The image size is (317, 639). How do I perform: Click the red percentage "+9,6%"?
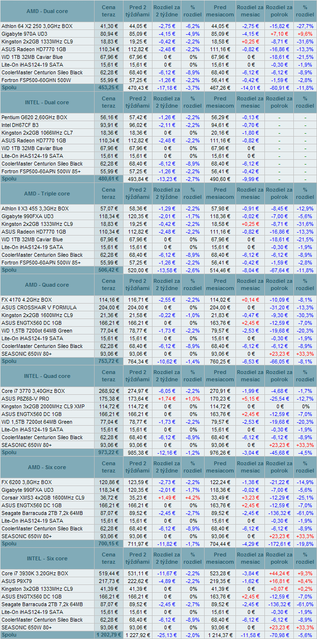[305, 34]
